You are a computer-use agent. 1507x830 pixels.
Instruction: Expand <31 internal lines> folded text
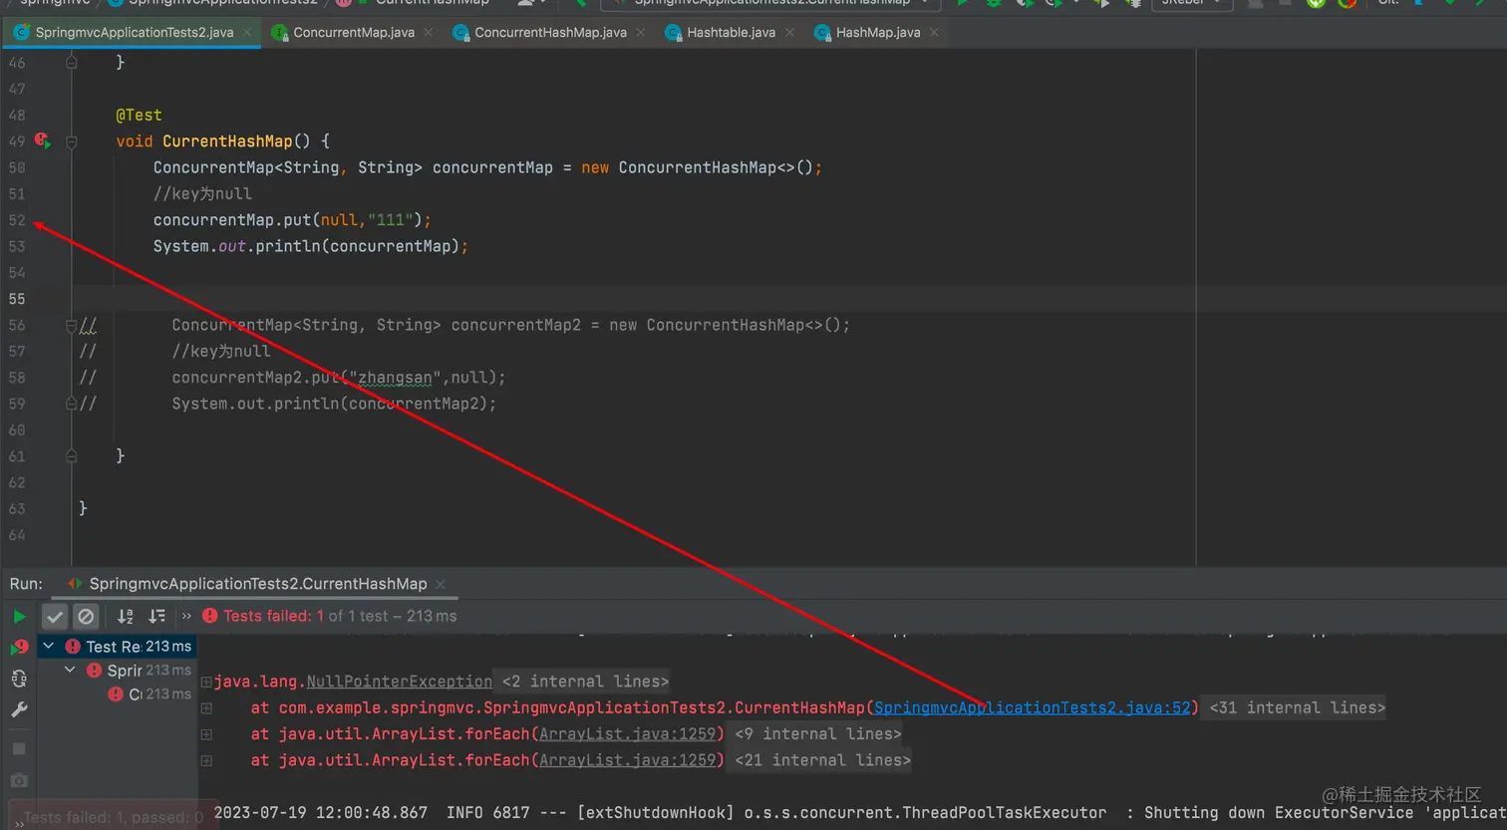(x=1297, y=707)
